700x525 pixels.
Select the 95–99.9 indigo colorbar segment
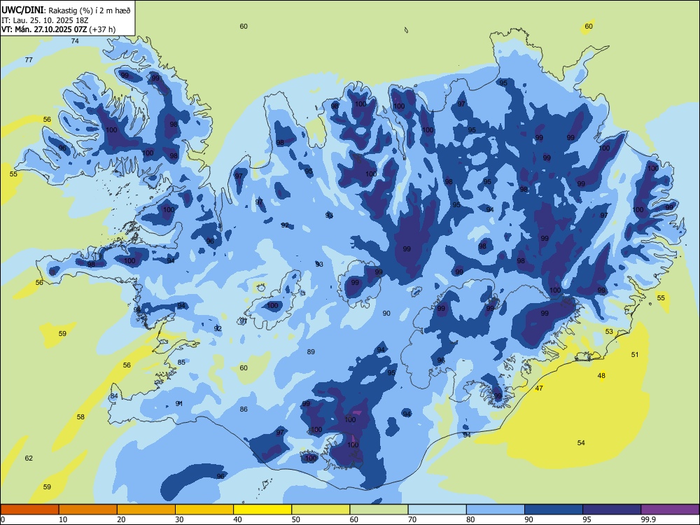612,510
